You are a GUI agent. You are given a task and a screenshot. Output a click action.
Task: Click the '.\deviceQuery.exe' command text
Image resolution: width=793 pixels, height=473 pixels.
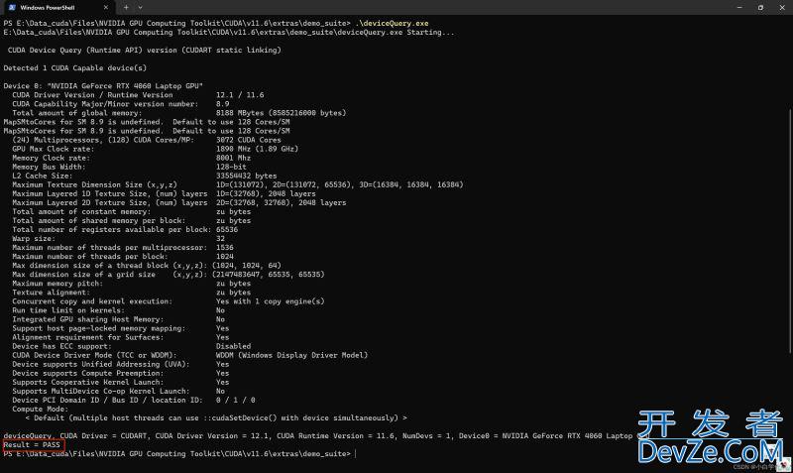[392, 23]
